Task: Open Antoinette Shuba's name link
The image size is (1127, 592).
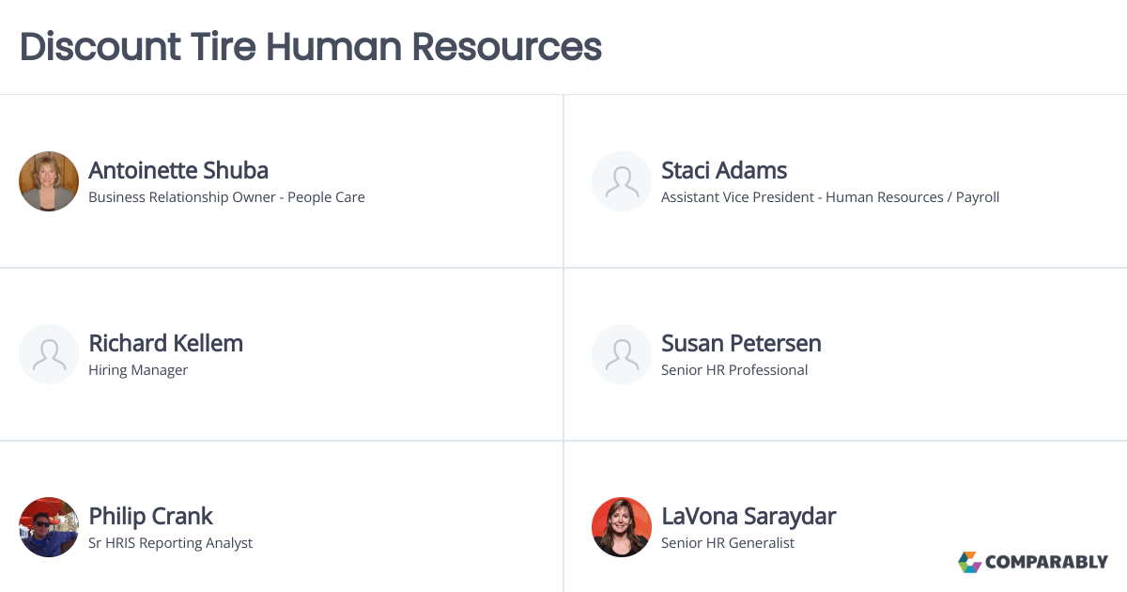Action: [178, 170]
